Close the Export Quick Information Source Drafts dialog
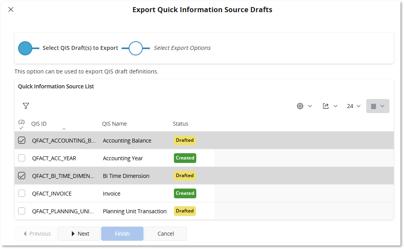Screen dimensions: 404x249 [x=11, y=9]
